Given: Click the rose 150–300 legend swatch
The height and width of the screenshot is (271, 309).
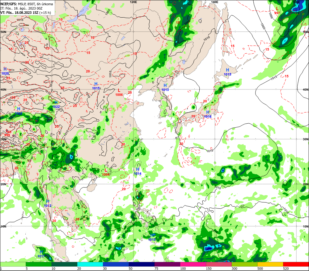Looking at the screenshot, I should pyautogui.click(x=219, y=264).
